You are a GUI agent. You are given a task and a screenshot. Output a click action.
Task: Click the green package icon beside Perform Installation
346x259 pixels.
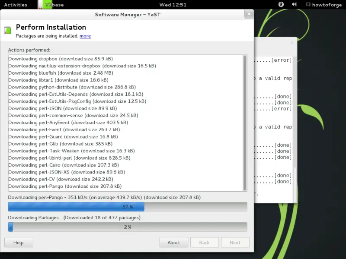(7, 30)
